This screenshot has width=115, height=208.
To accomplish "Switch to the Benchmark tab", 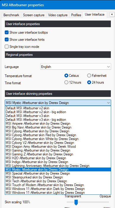I will click(12, 15).
